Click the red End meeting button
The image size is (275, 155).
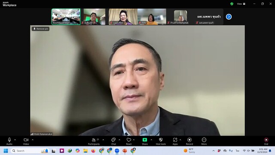(x=266, y=141)
